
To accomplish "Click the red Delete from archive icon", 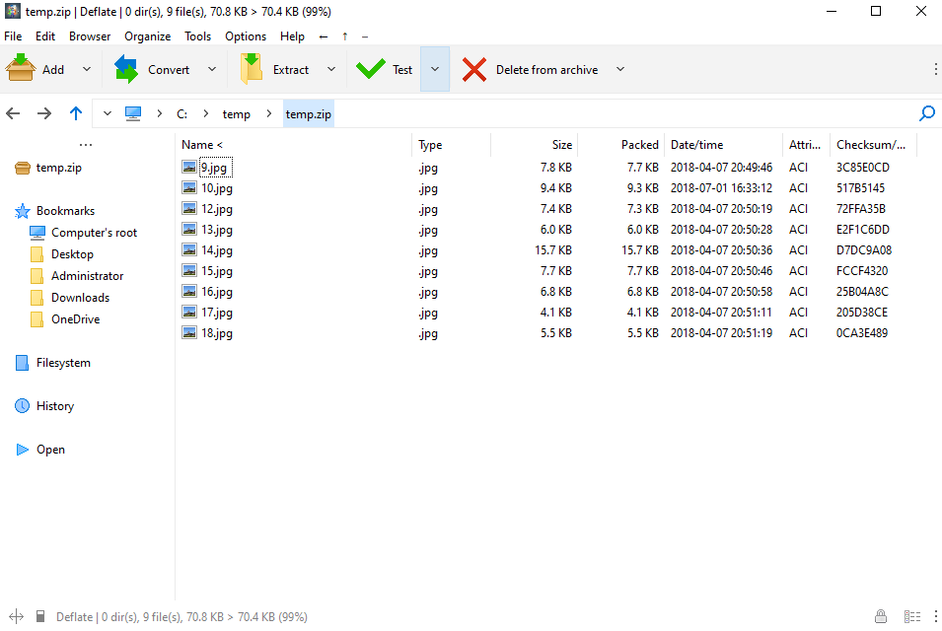I will tap(474, 70).
